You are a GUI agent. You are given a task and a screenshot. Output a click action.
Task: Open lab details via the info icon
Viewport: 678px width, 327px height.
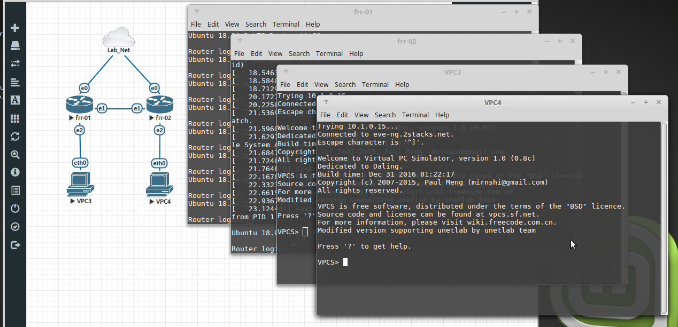point(15,172)
